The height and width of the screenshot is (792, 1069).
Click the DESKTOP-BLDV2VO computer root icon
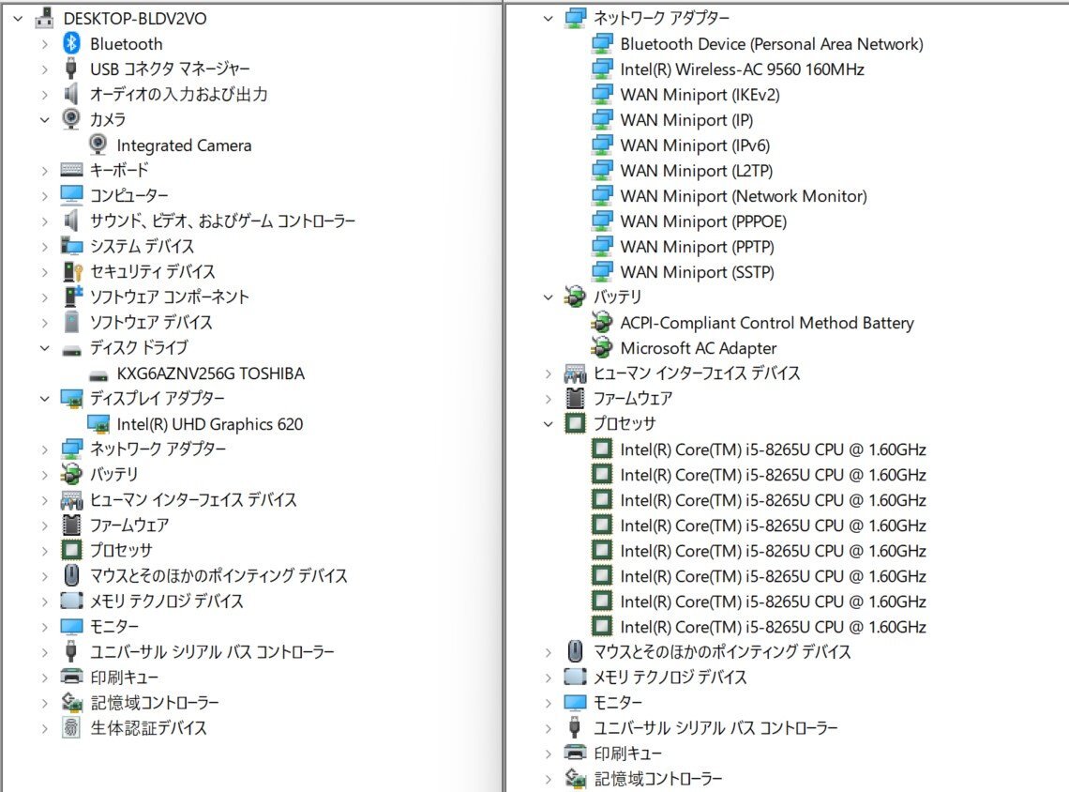[44, 18]
